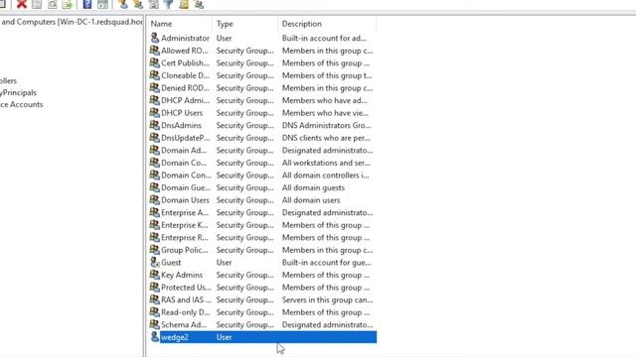Click 'Members who have ad...' description
636x357 pixels.
point(325,100)
